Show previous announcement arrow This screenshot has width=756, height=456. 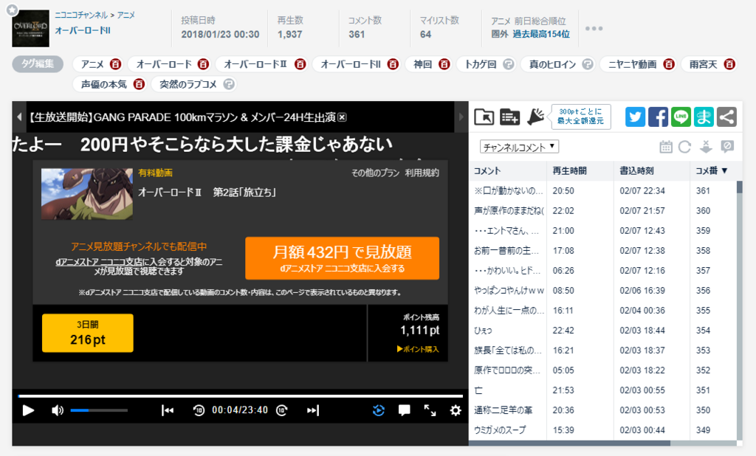[18, 117]
